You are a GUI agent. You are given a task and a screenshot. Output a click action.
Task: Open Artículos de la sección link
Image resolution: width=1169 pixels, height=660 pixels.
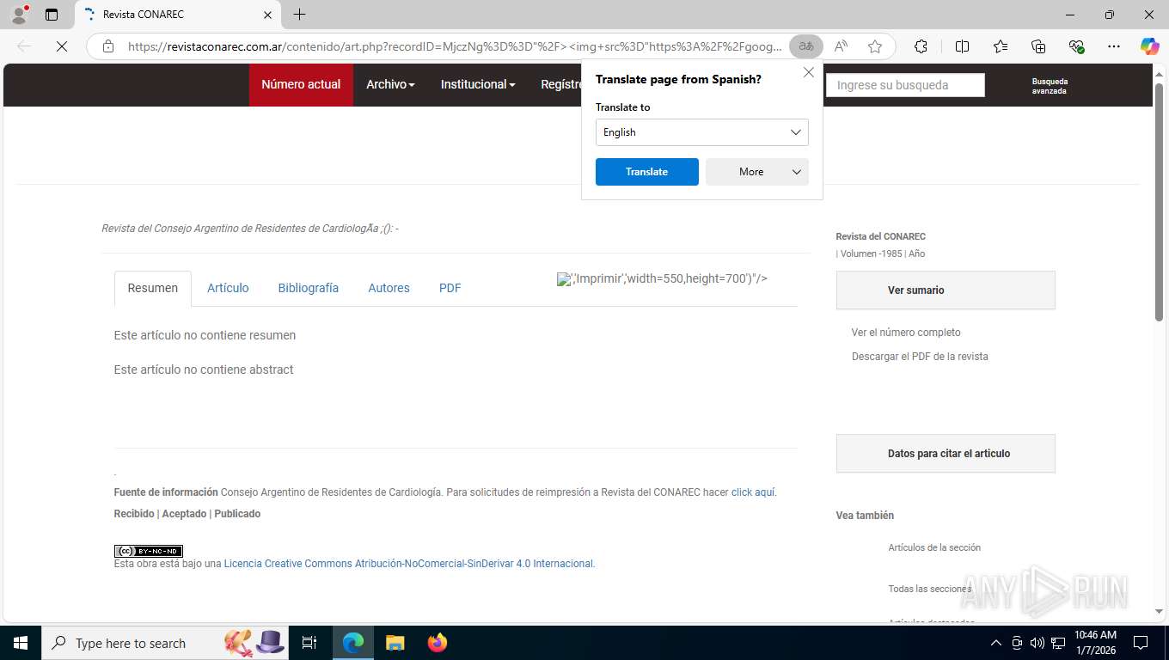[x=934, y=547]
